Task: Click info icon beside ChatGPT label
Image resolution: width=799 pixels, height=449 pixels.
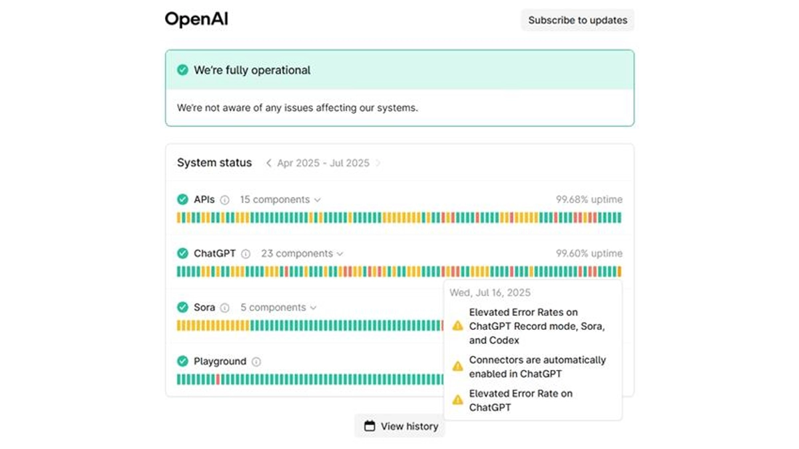Action: (x=246, y=253)
